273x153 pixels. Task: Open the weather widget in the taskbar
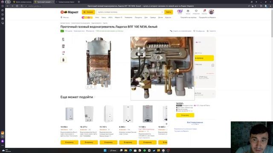(7, 150)
